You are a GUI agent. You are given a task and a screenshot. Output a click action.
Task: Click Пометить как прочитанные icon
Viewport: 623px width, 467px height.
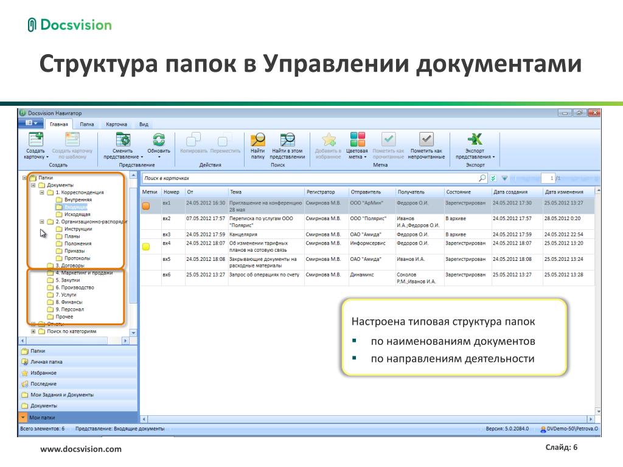388,139
